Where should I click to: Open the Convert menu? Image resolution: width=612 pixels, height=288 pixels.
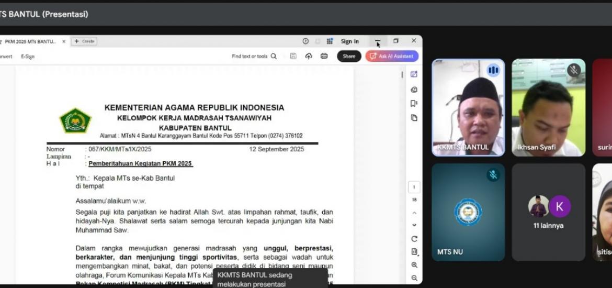[5, 57]
